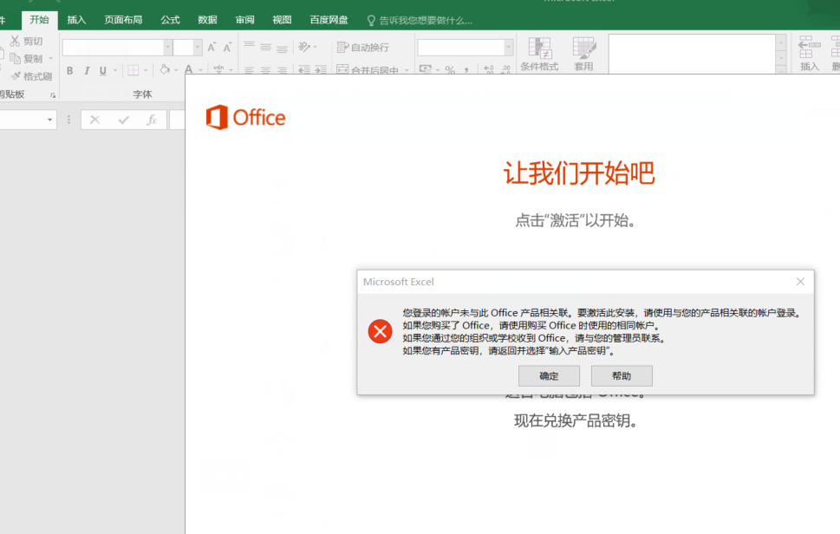840x534 pixels.
Task: Expand the underline style dropdown arrow
Action: [x=115, y=70]
